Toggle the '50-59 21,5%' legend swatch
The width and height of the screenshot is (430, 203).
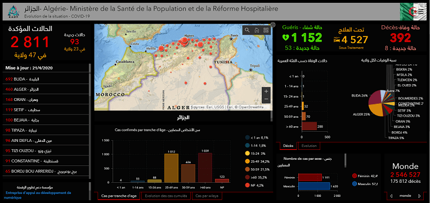pyautogui.click(x=248, y=169)
